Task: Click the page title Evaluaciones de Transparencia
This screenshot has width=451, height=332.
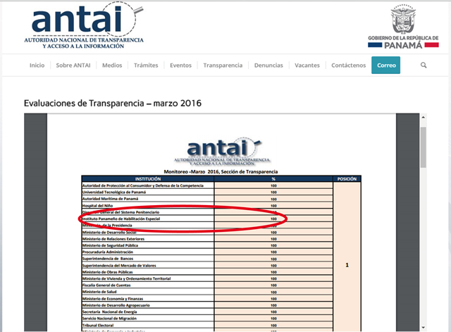Action: click(113, 103)
